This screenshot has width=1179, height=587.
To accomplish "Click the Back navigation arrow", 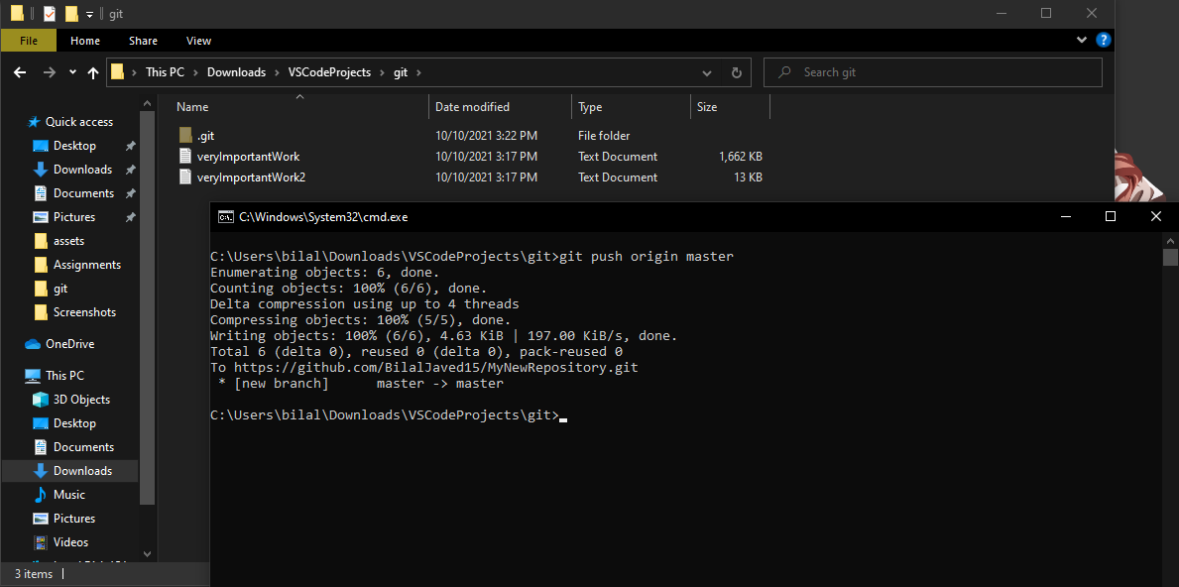I will pos(20,72).
